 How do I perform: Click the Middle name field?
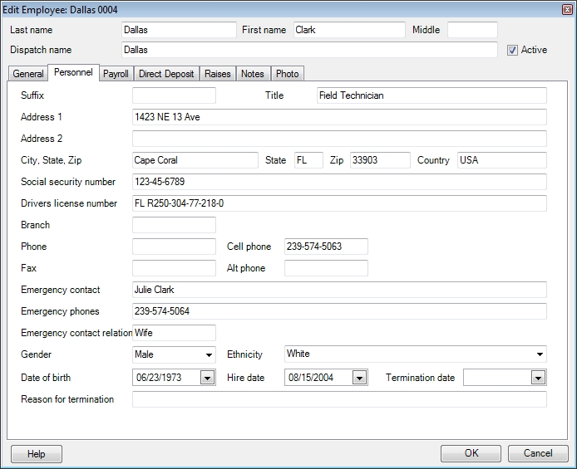tap(472, 30)
